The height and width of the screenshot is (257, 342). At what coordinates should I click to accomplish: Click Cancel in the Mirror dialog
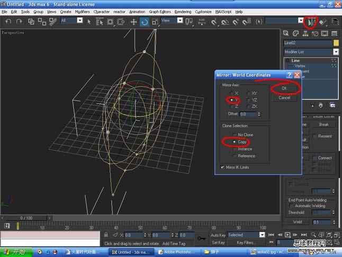(x=284, y=98)
